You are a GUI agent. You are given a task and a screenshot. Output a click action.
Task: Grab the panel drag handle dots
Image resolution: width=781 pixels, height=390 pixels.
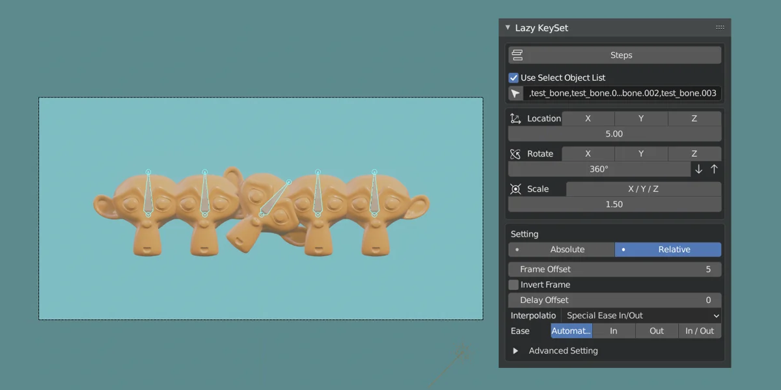click(720, 27)
